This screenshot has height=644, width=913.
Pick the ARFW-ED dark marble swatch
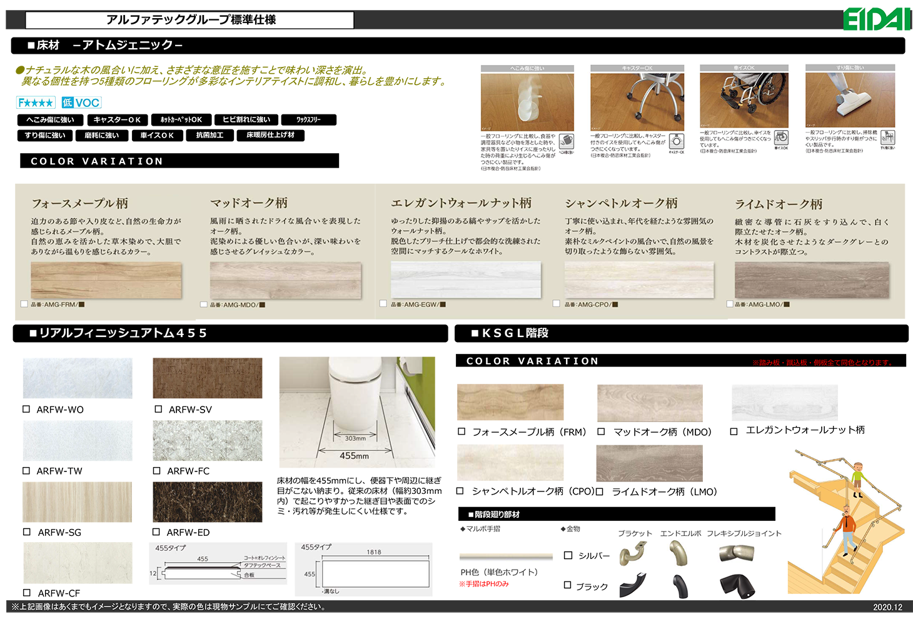point(208,502)
